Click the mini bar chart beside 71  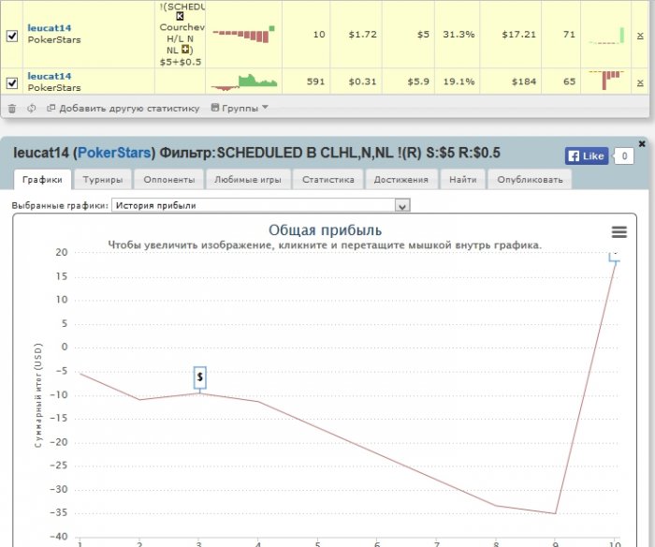tap(606, 36)
